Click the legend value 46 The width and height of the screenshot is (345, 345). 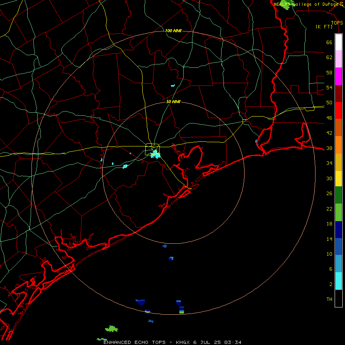329,118
